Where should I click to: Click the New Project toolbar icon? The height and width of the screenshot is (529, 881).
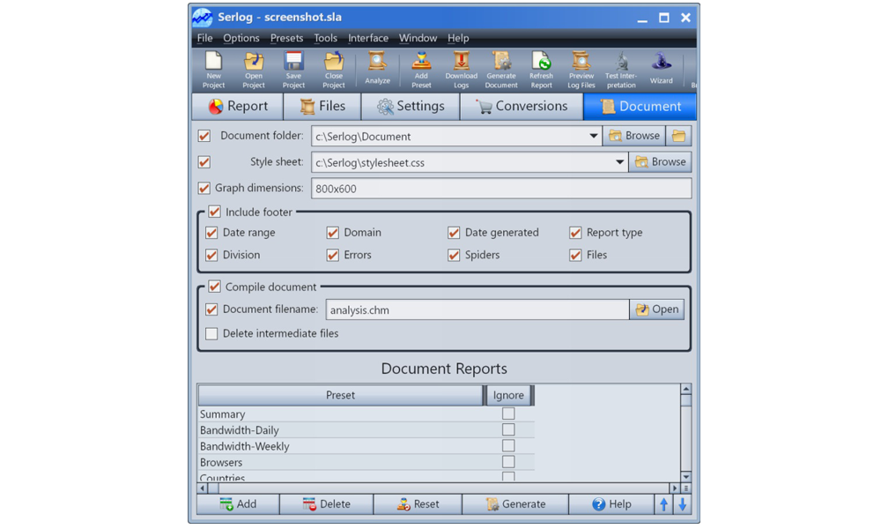[213, 70]
